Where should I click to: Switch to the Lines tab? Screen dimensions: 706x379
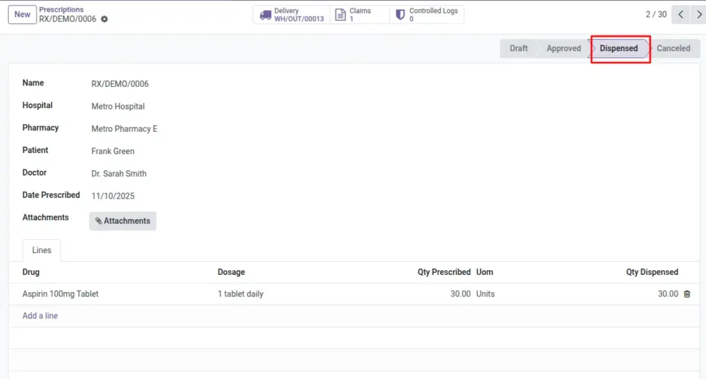pyautogui.click(x=41, y=250)
